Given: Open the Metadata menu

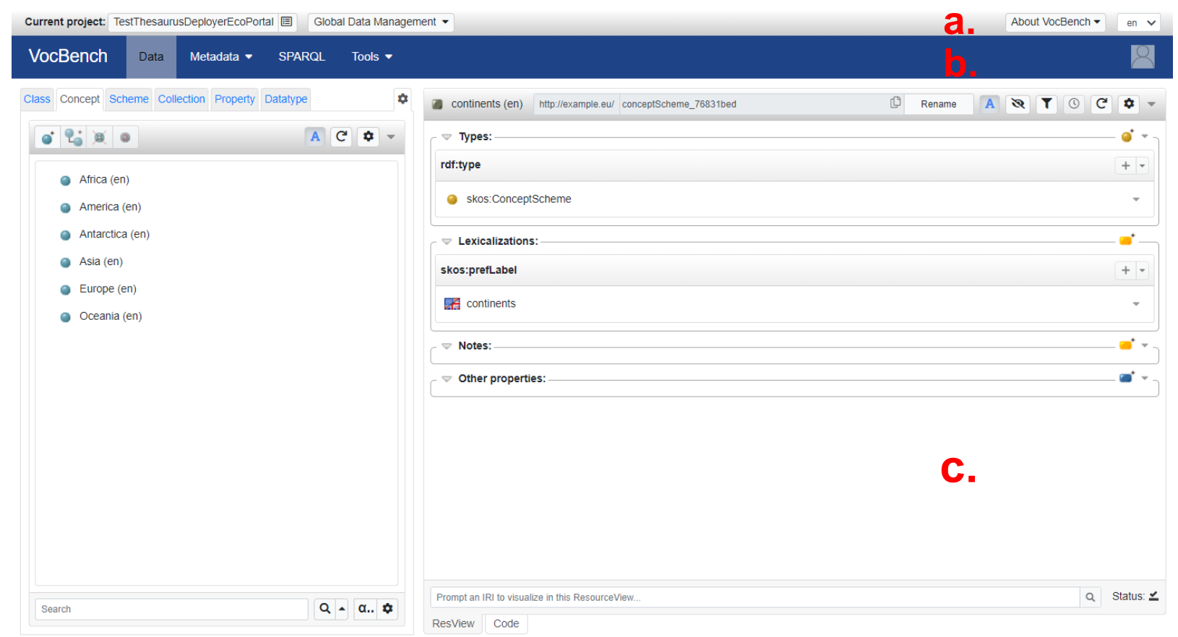Looking at the screenshot, I should 221,56.
